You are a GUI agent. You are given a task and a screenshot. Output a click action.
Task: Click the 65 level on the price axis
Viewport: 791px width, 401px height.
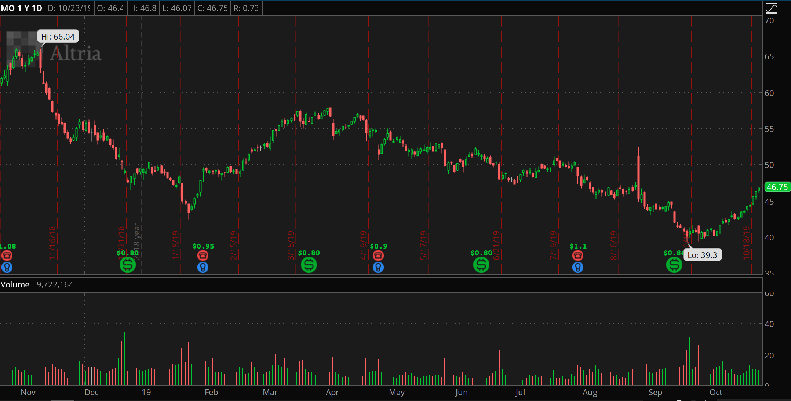pos(769,56)
